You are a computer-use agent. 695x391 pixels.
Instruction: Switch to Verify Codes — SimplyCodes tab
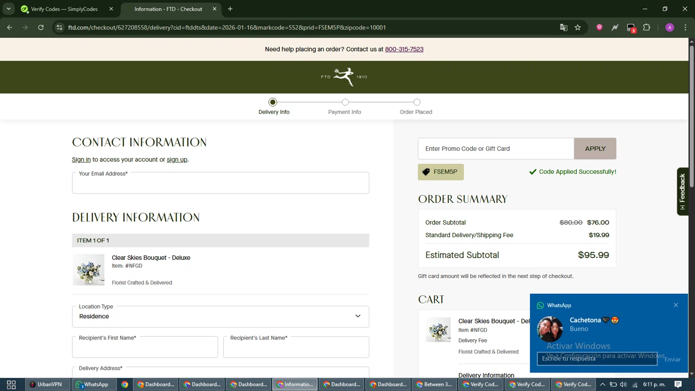pyautogui.click(x=64, y=9)
